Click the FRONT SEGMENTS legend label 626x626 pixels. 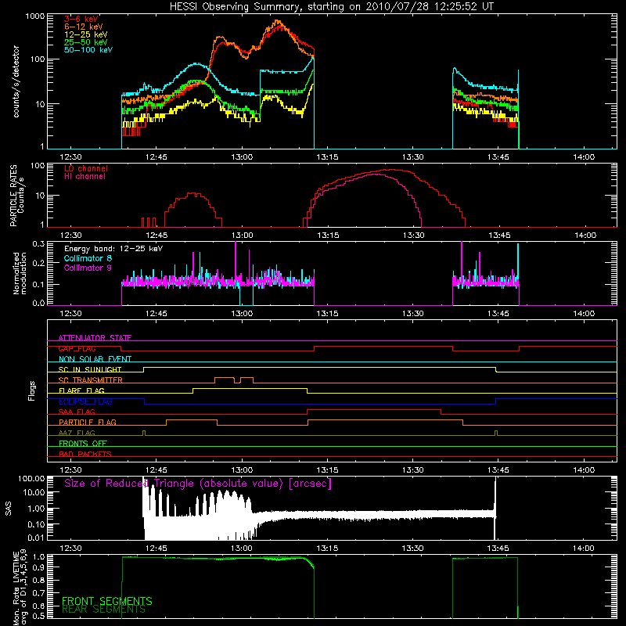(107, 601)
